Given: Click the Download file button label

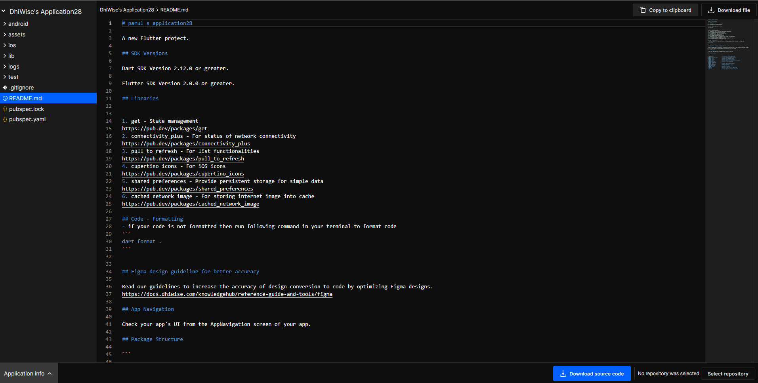Looking at the screenshot, I should [x=734, y=10].
